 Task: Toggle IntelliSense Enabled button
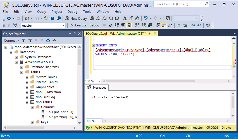tap(129, 25)
